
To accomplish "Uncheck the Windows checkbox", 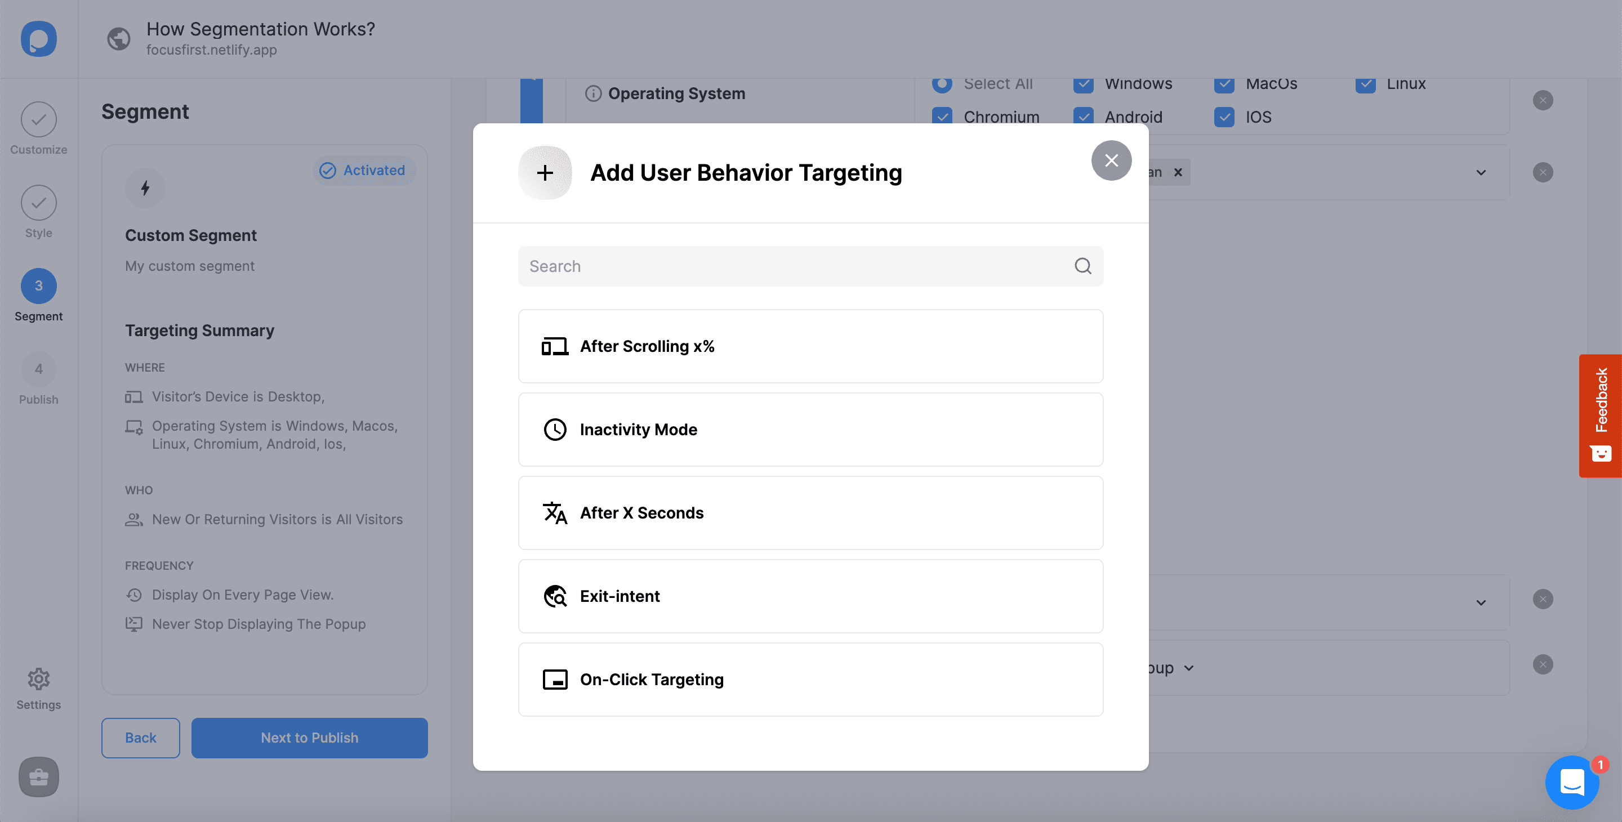I will pyautogui.click(x=1084, y=83).
